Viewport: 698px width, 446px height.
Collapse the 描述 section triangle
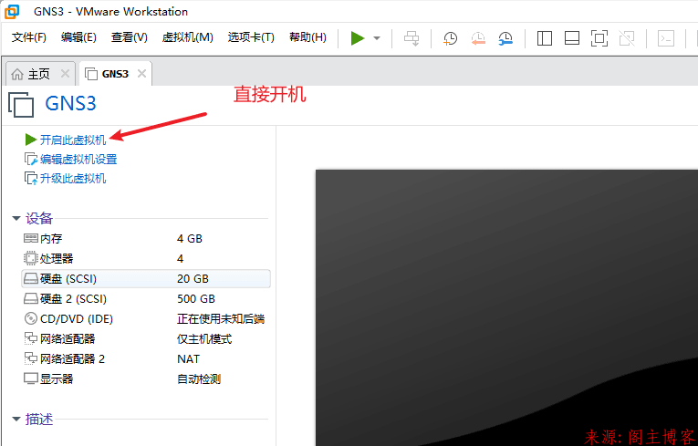[x=16, y=419]
